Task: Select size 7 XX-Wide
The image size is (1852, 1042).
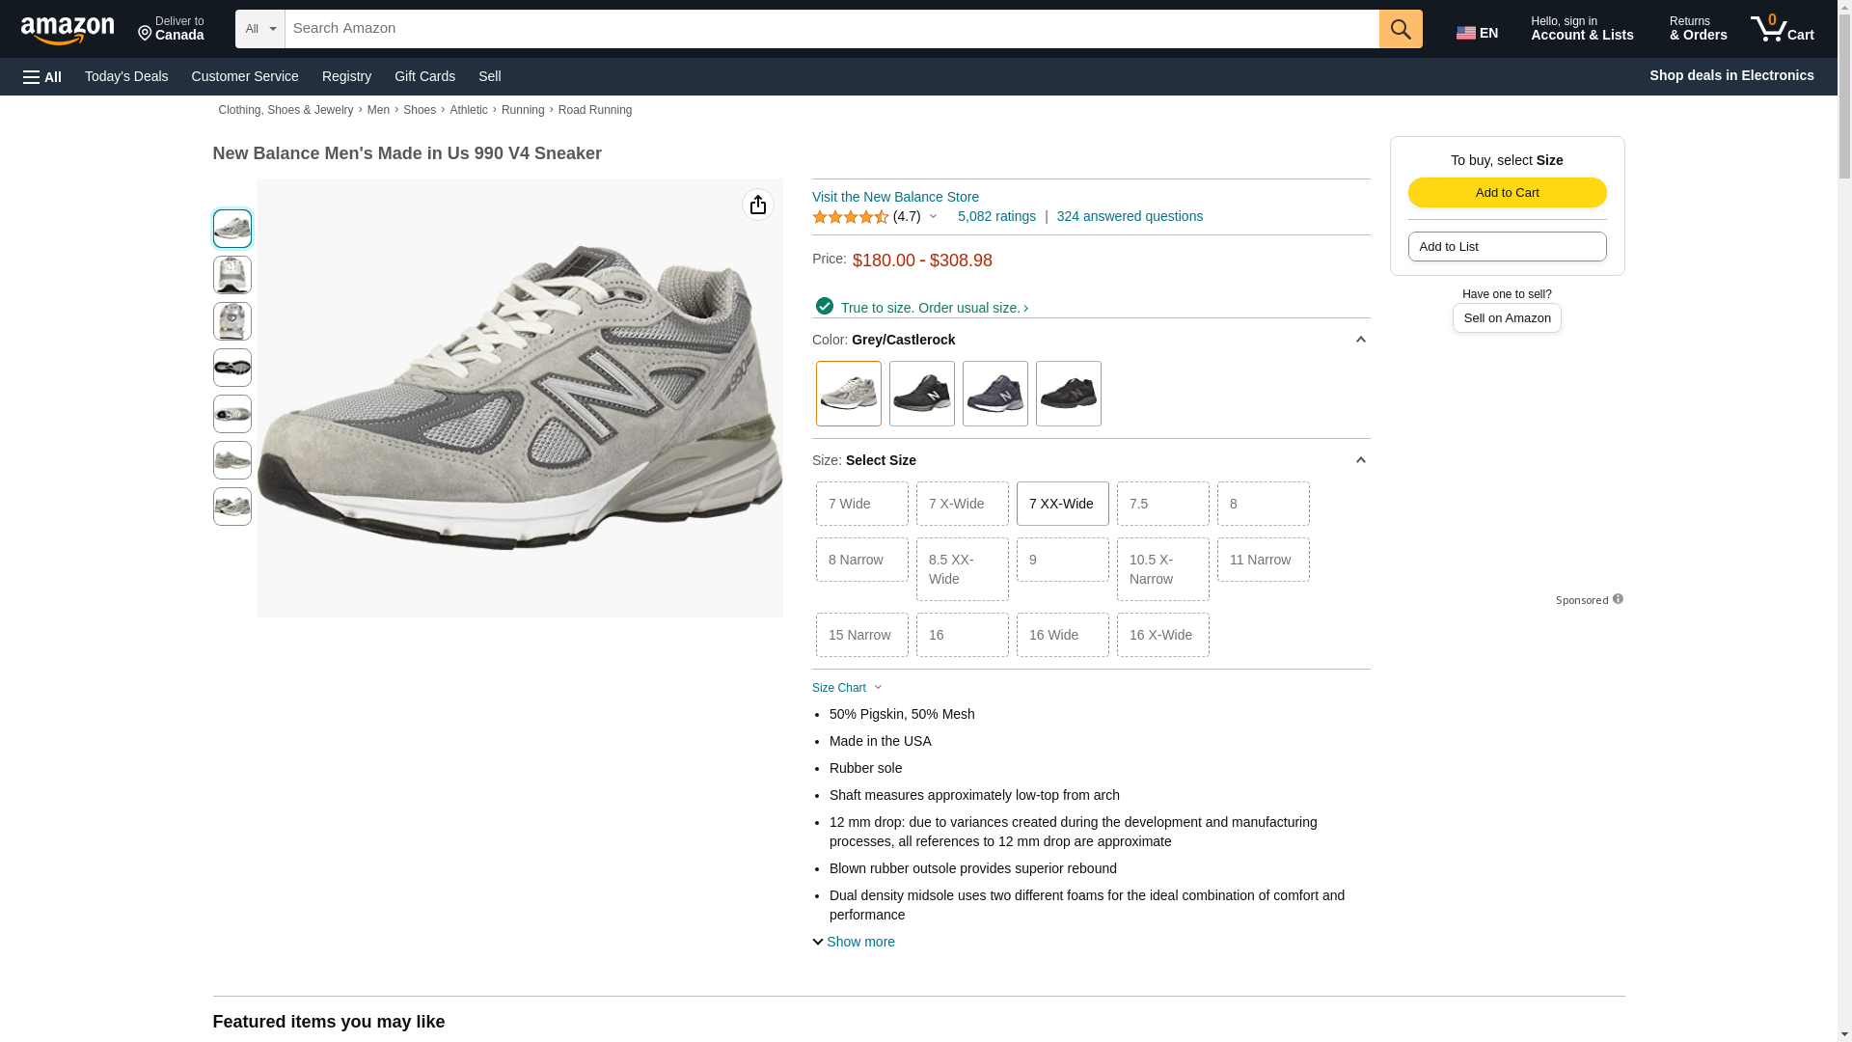Action: 1062,504
